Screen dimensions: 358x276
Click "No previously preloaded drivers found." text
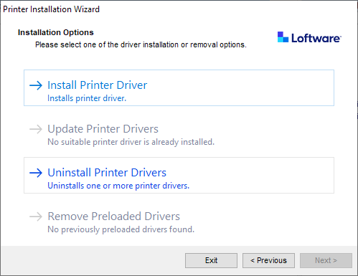pos(121,229)
